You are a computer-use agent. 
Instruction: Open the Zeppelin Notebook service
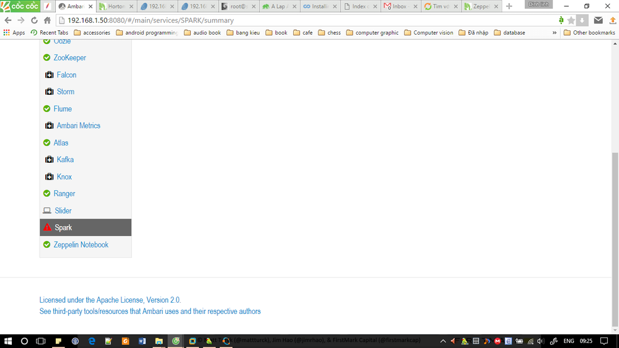click(x=81, y=245)
